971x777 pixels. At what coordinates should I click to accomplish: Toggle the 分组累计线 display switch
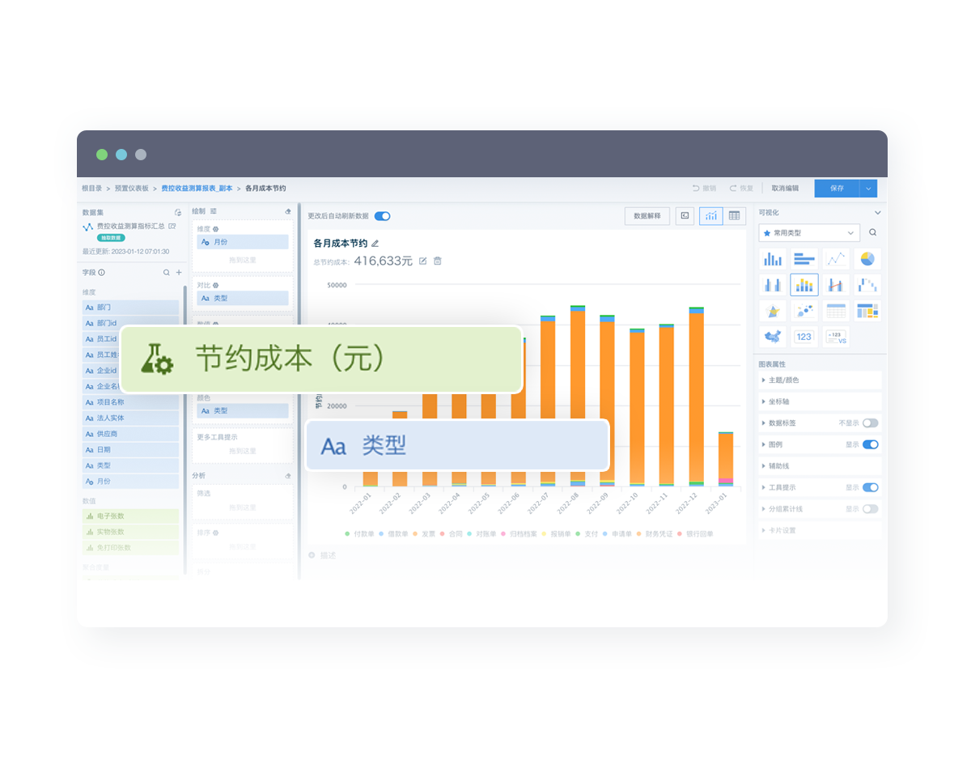(870, 509)
